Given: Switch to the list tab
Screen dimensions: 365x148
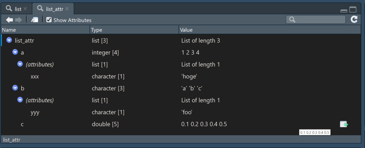Looking at the screenshot, I should point(16,9).
